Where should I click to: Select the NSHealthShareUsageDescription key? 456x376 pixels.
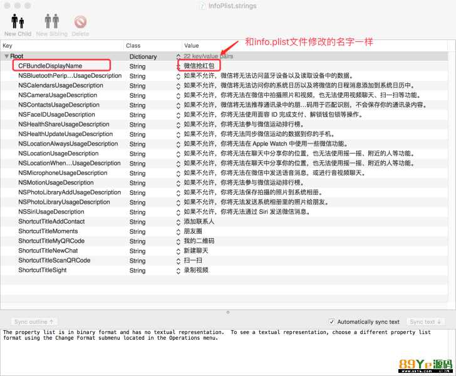[x=64, y=124]
